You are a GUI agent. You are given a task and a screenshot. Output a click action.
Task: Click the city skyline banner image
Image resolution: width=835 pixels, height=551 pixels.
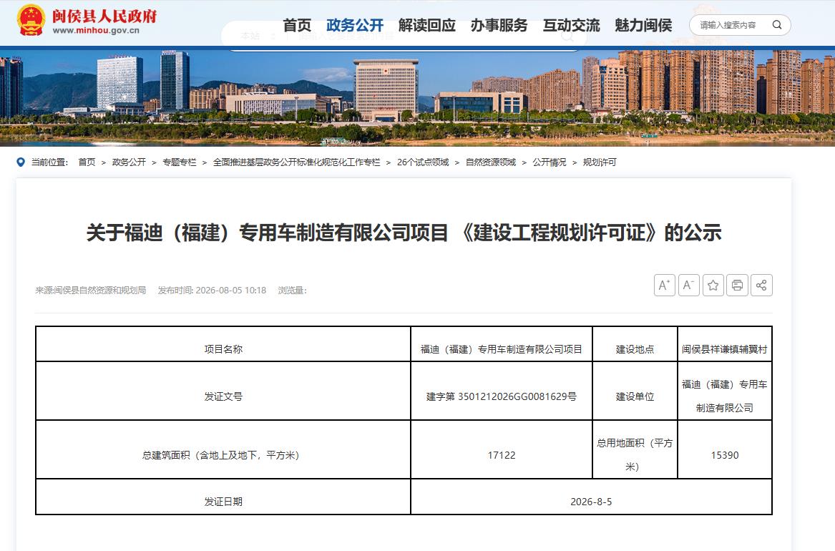coord(418,97)
